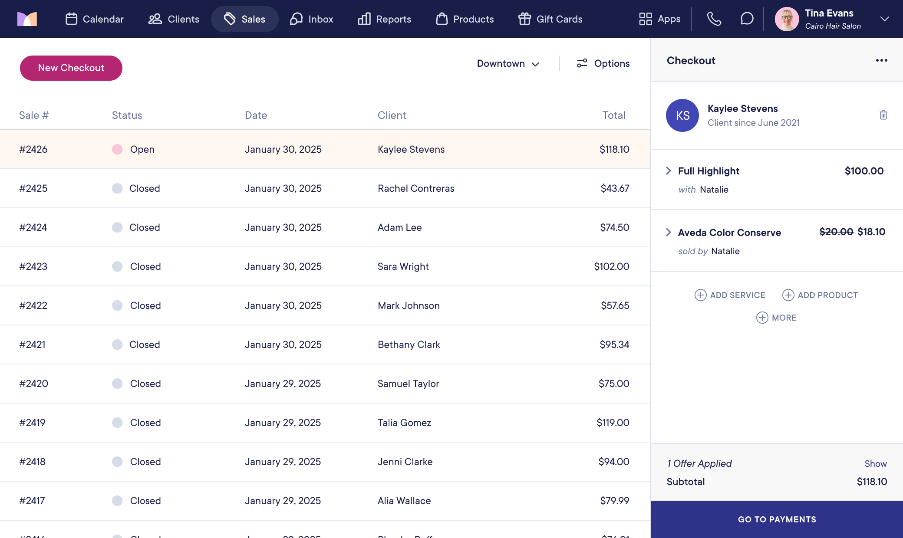Image resolution: width=903 pixels, height=538 pixels.
Task: Click the phone call icon
Action: [714, 19]
